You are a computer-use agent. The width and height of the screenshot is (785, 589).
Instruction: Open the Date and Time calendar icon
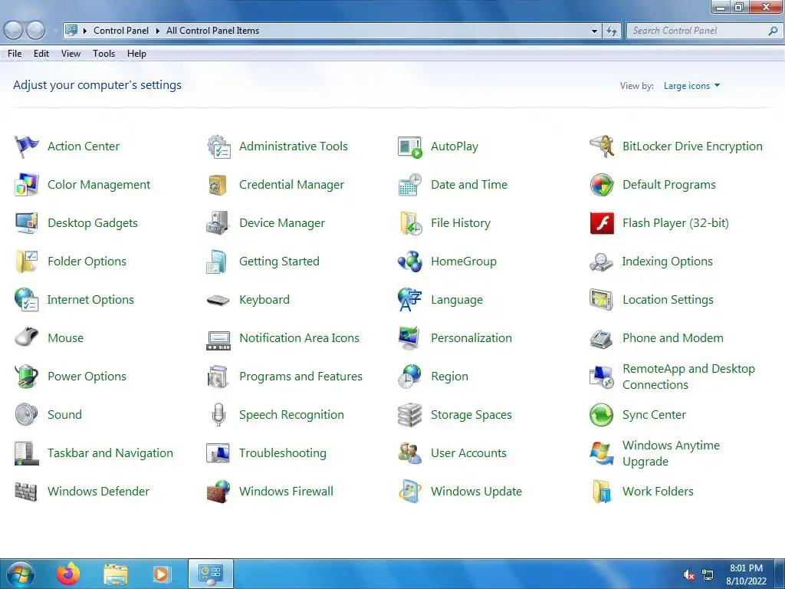pos(410,185)
